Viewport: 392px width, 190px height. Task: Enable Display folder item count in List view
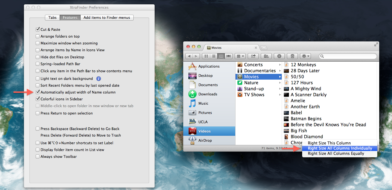pos(38,150)
